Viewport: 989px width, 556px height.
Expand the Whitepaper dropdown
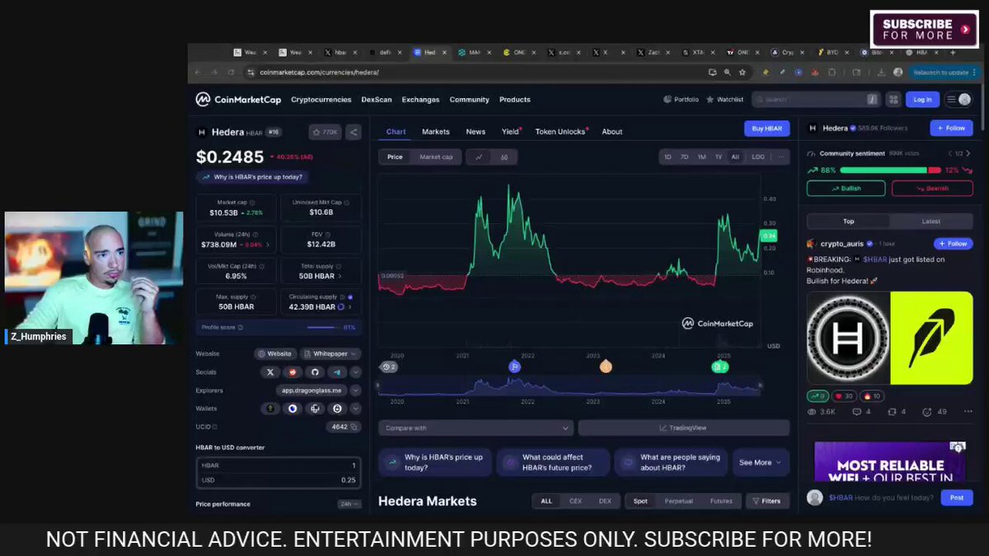coord(330,353)
